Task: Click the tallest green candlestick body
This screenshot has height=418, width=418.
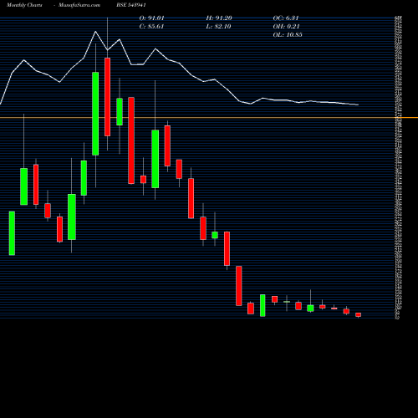Action: pos(95,114)
